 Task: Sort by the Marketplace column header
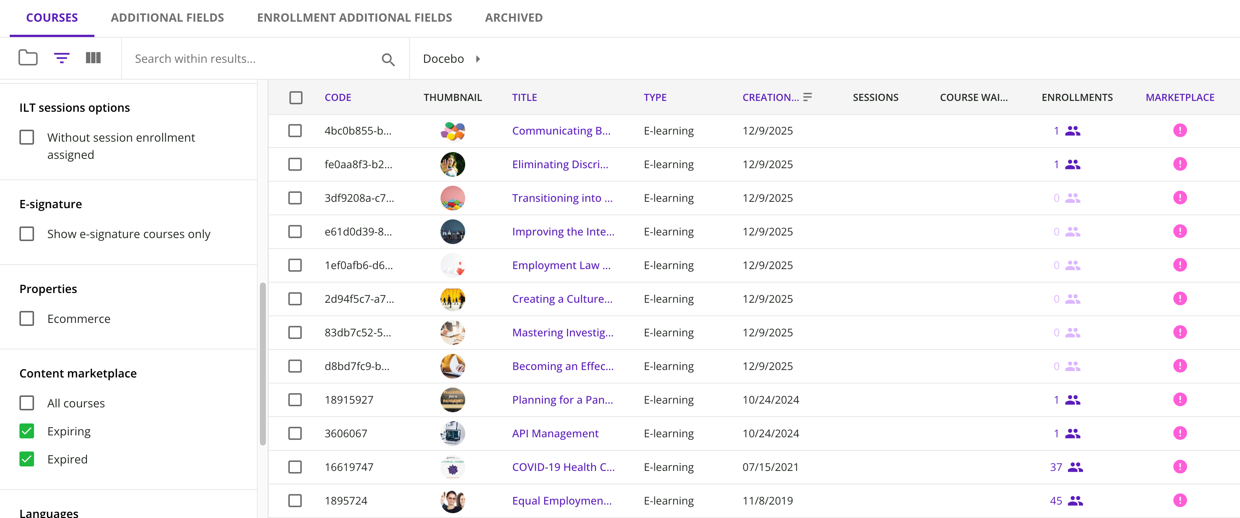click(1180, 98)
